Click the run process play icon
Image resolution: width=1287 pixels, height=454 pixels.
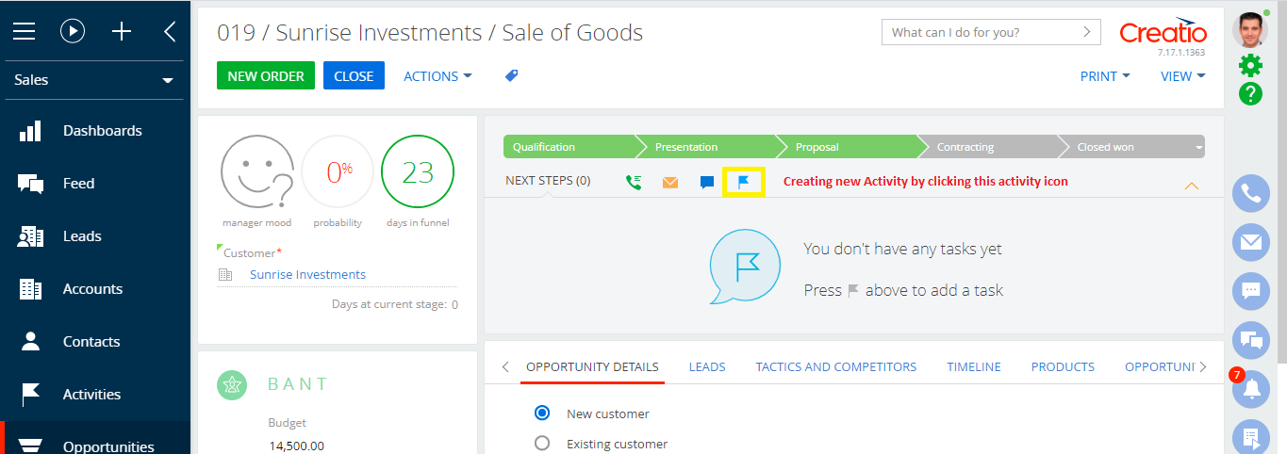point(73,31)
